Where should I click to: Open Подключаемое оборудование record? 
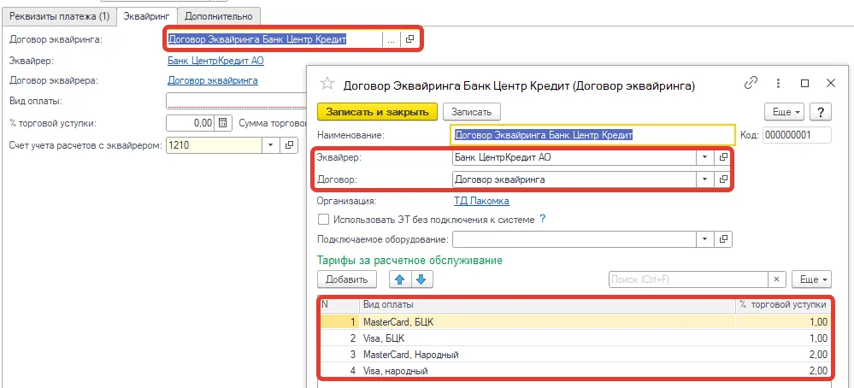click(723, 239)
